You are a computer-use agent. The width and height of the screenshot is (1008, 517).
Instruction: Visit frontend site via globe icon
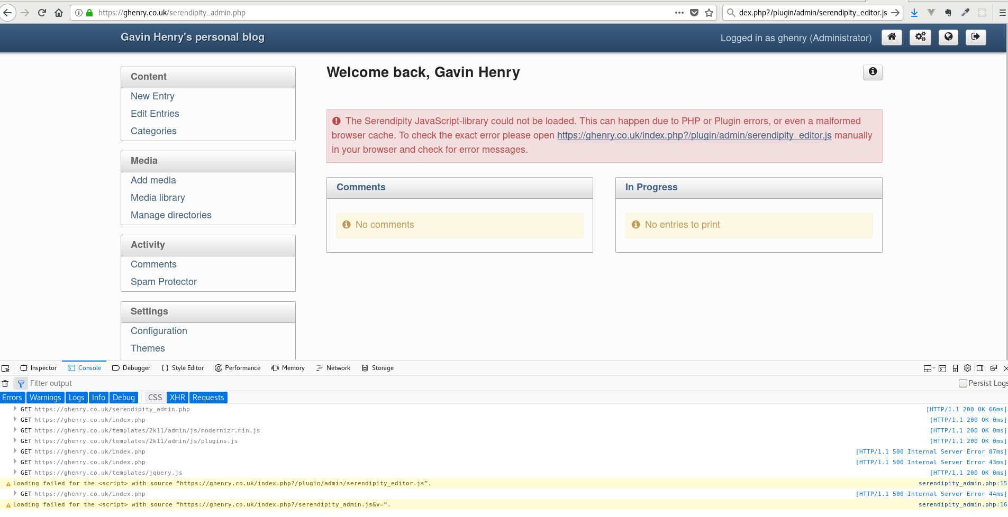948,37
